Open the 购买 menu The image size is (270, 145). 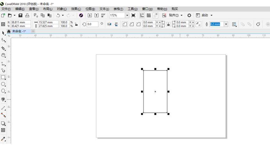pos(175,9)
